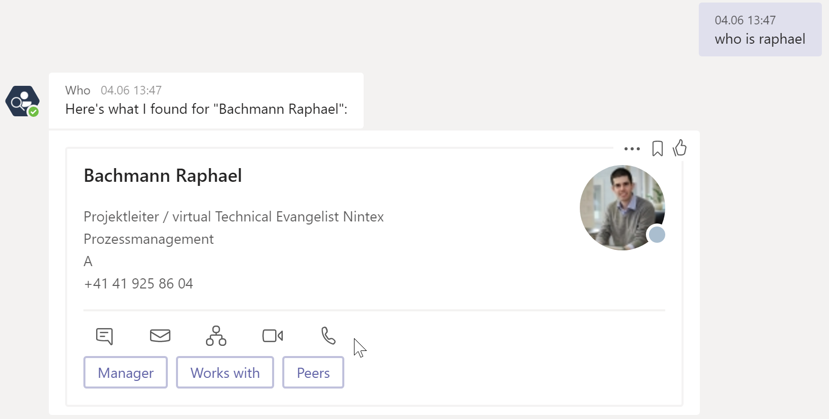Start a chat with Bachmann Raphael
The width and height of the screenshot is (829, 419).
click(x=104, y=336)
